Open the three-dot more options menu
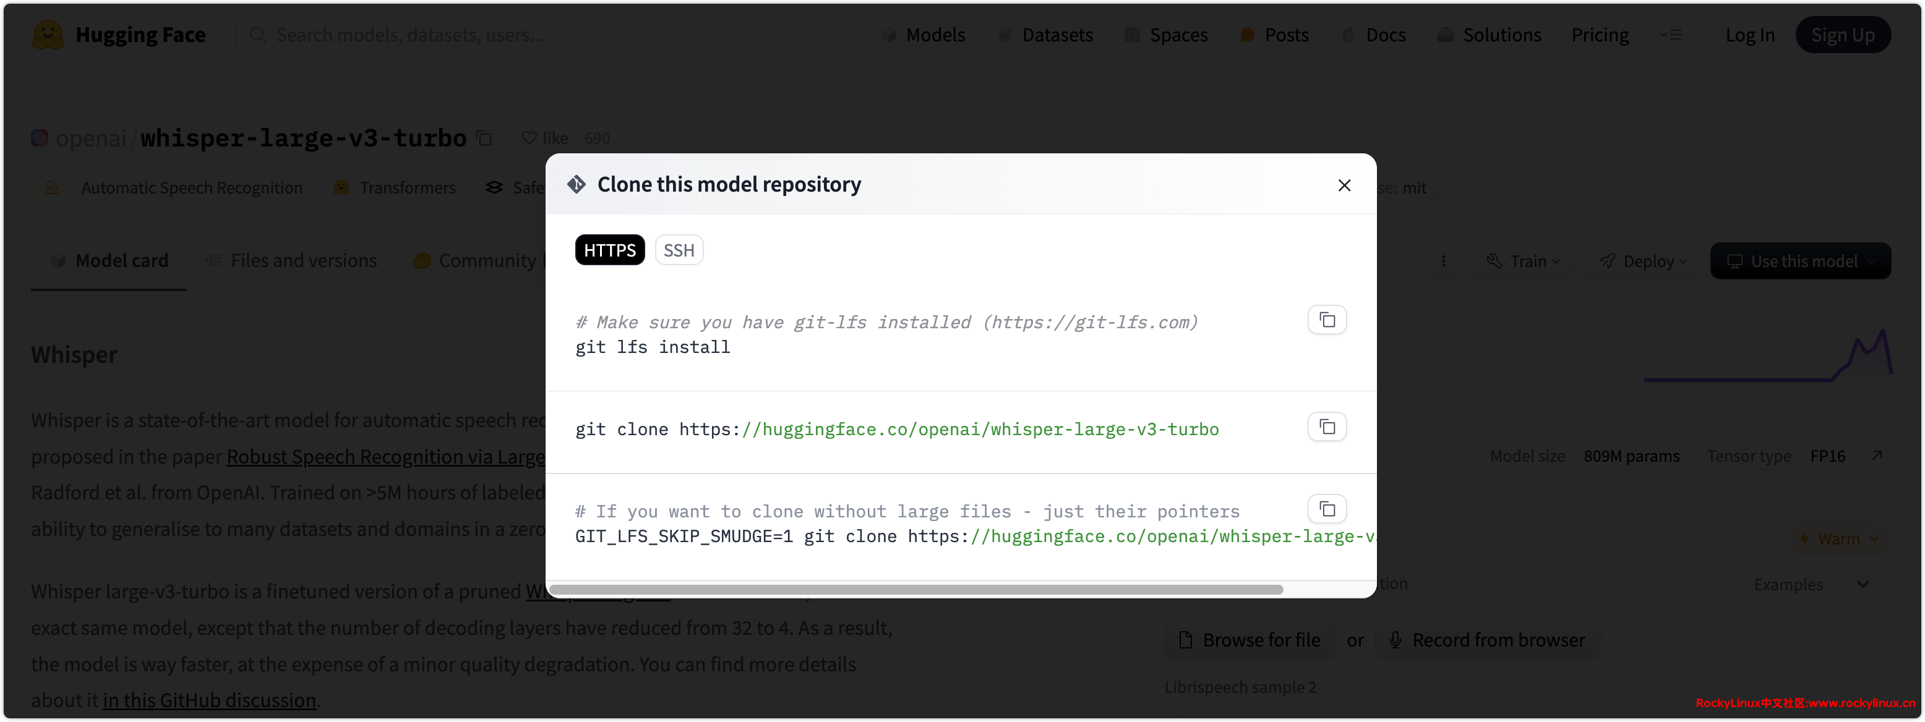Image resolution: width=1925 pixels, height=722 pixels. (1443, 261)
